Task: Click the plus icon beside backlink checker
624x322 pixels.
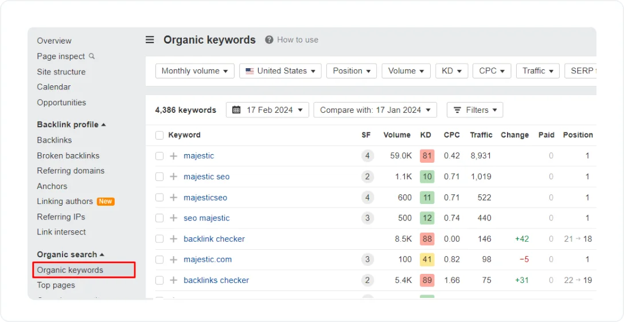Action: click(174, 239)
